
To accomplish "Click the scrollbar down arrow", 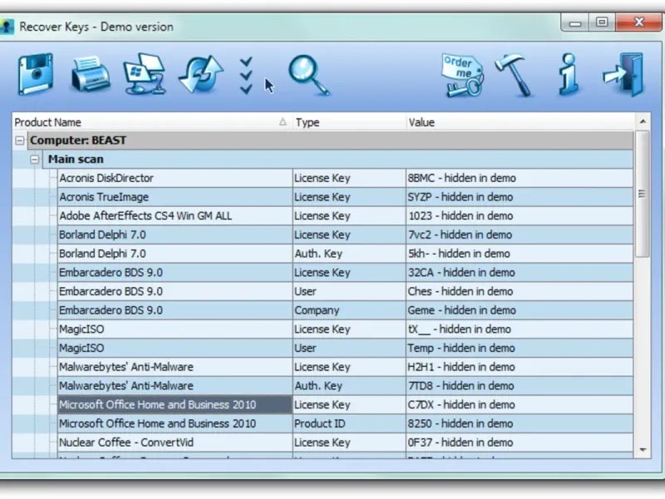I will tap(643, 450).
